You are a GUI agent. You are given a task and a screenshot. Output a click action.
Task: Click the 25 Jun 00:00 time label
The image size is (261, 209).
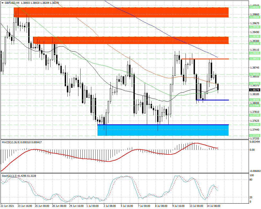coord(42,206)
